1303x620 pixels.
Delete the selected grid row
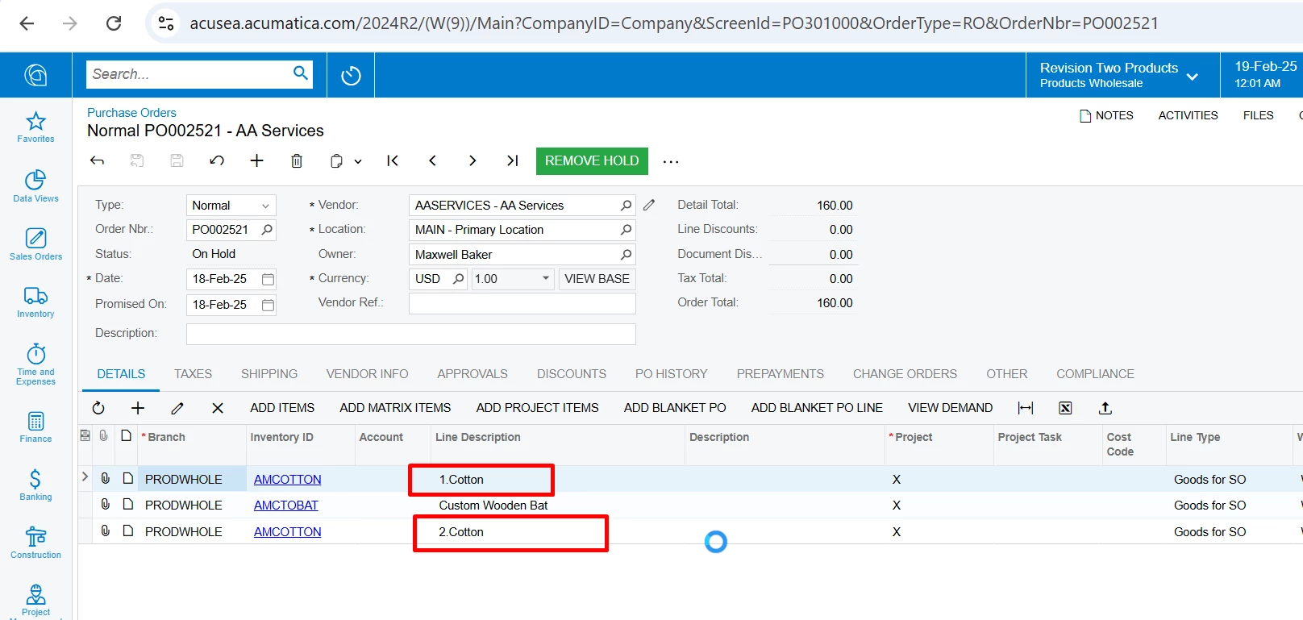pos(218,408)
